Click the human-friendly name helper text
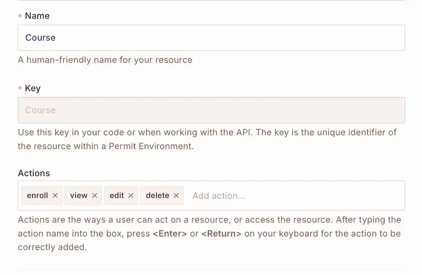Image resolution: width=422 pixels, height=275 pixels. click(x=105, y=60)
